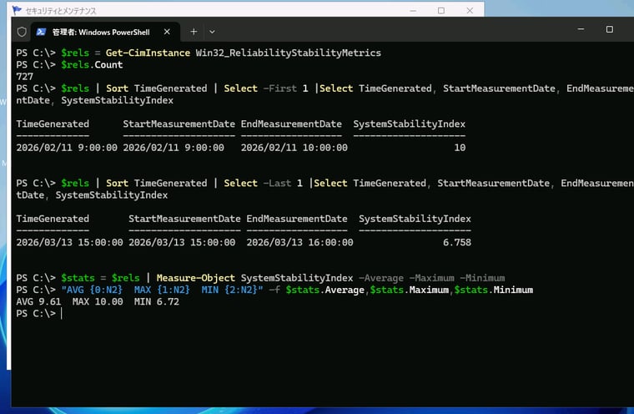
Task: Maximize the セキュリティとメンテナンス window
Action: [x=441, y=11]
